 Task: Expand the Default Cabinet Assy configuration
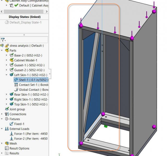(x=7, y=5)
